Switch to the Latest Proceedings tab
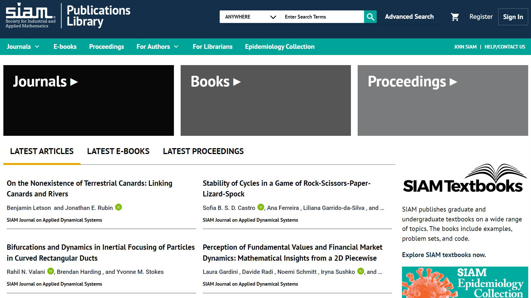 (203, 151)
